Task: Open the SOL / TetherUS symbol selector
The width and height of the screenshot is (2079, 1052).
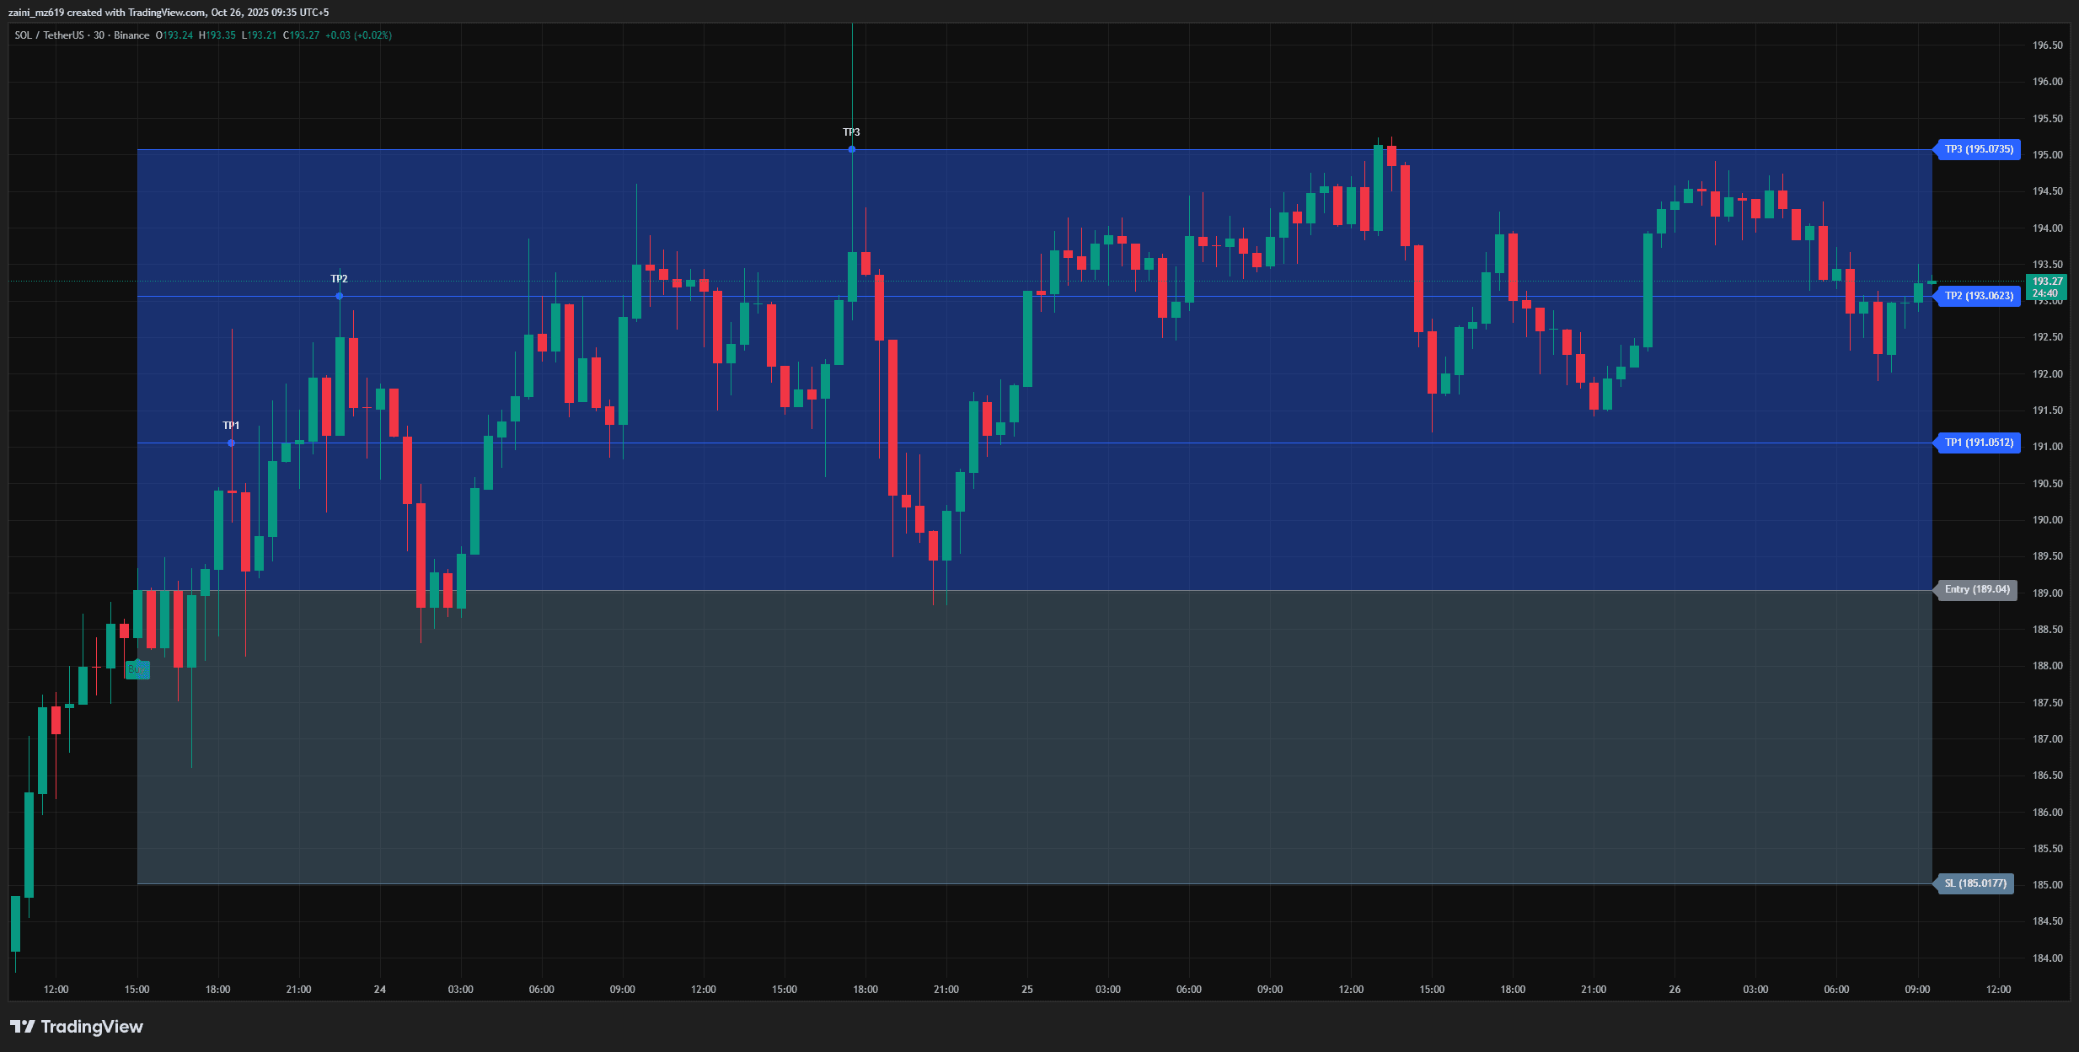Action: tap(51, 35)
